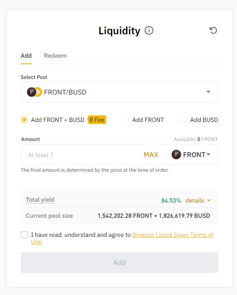The width and height of the screenshot is (237, 295).
Task: Click the FRONT/BUSD pool pair icon
Action: click(34, 92)
